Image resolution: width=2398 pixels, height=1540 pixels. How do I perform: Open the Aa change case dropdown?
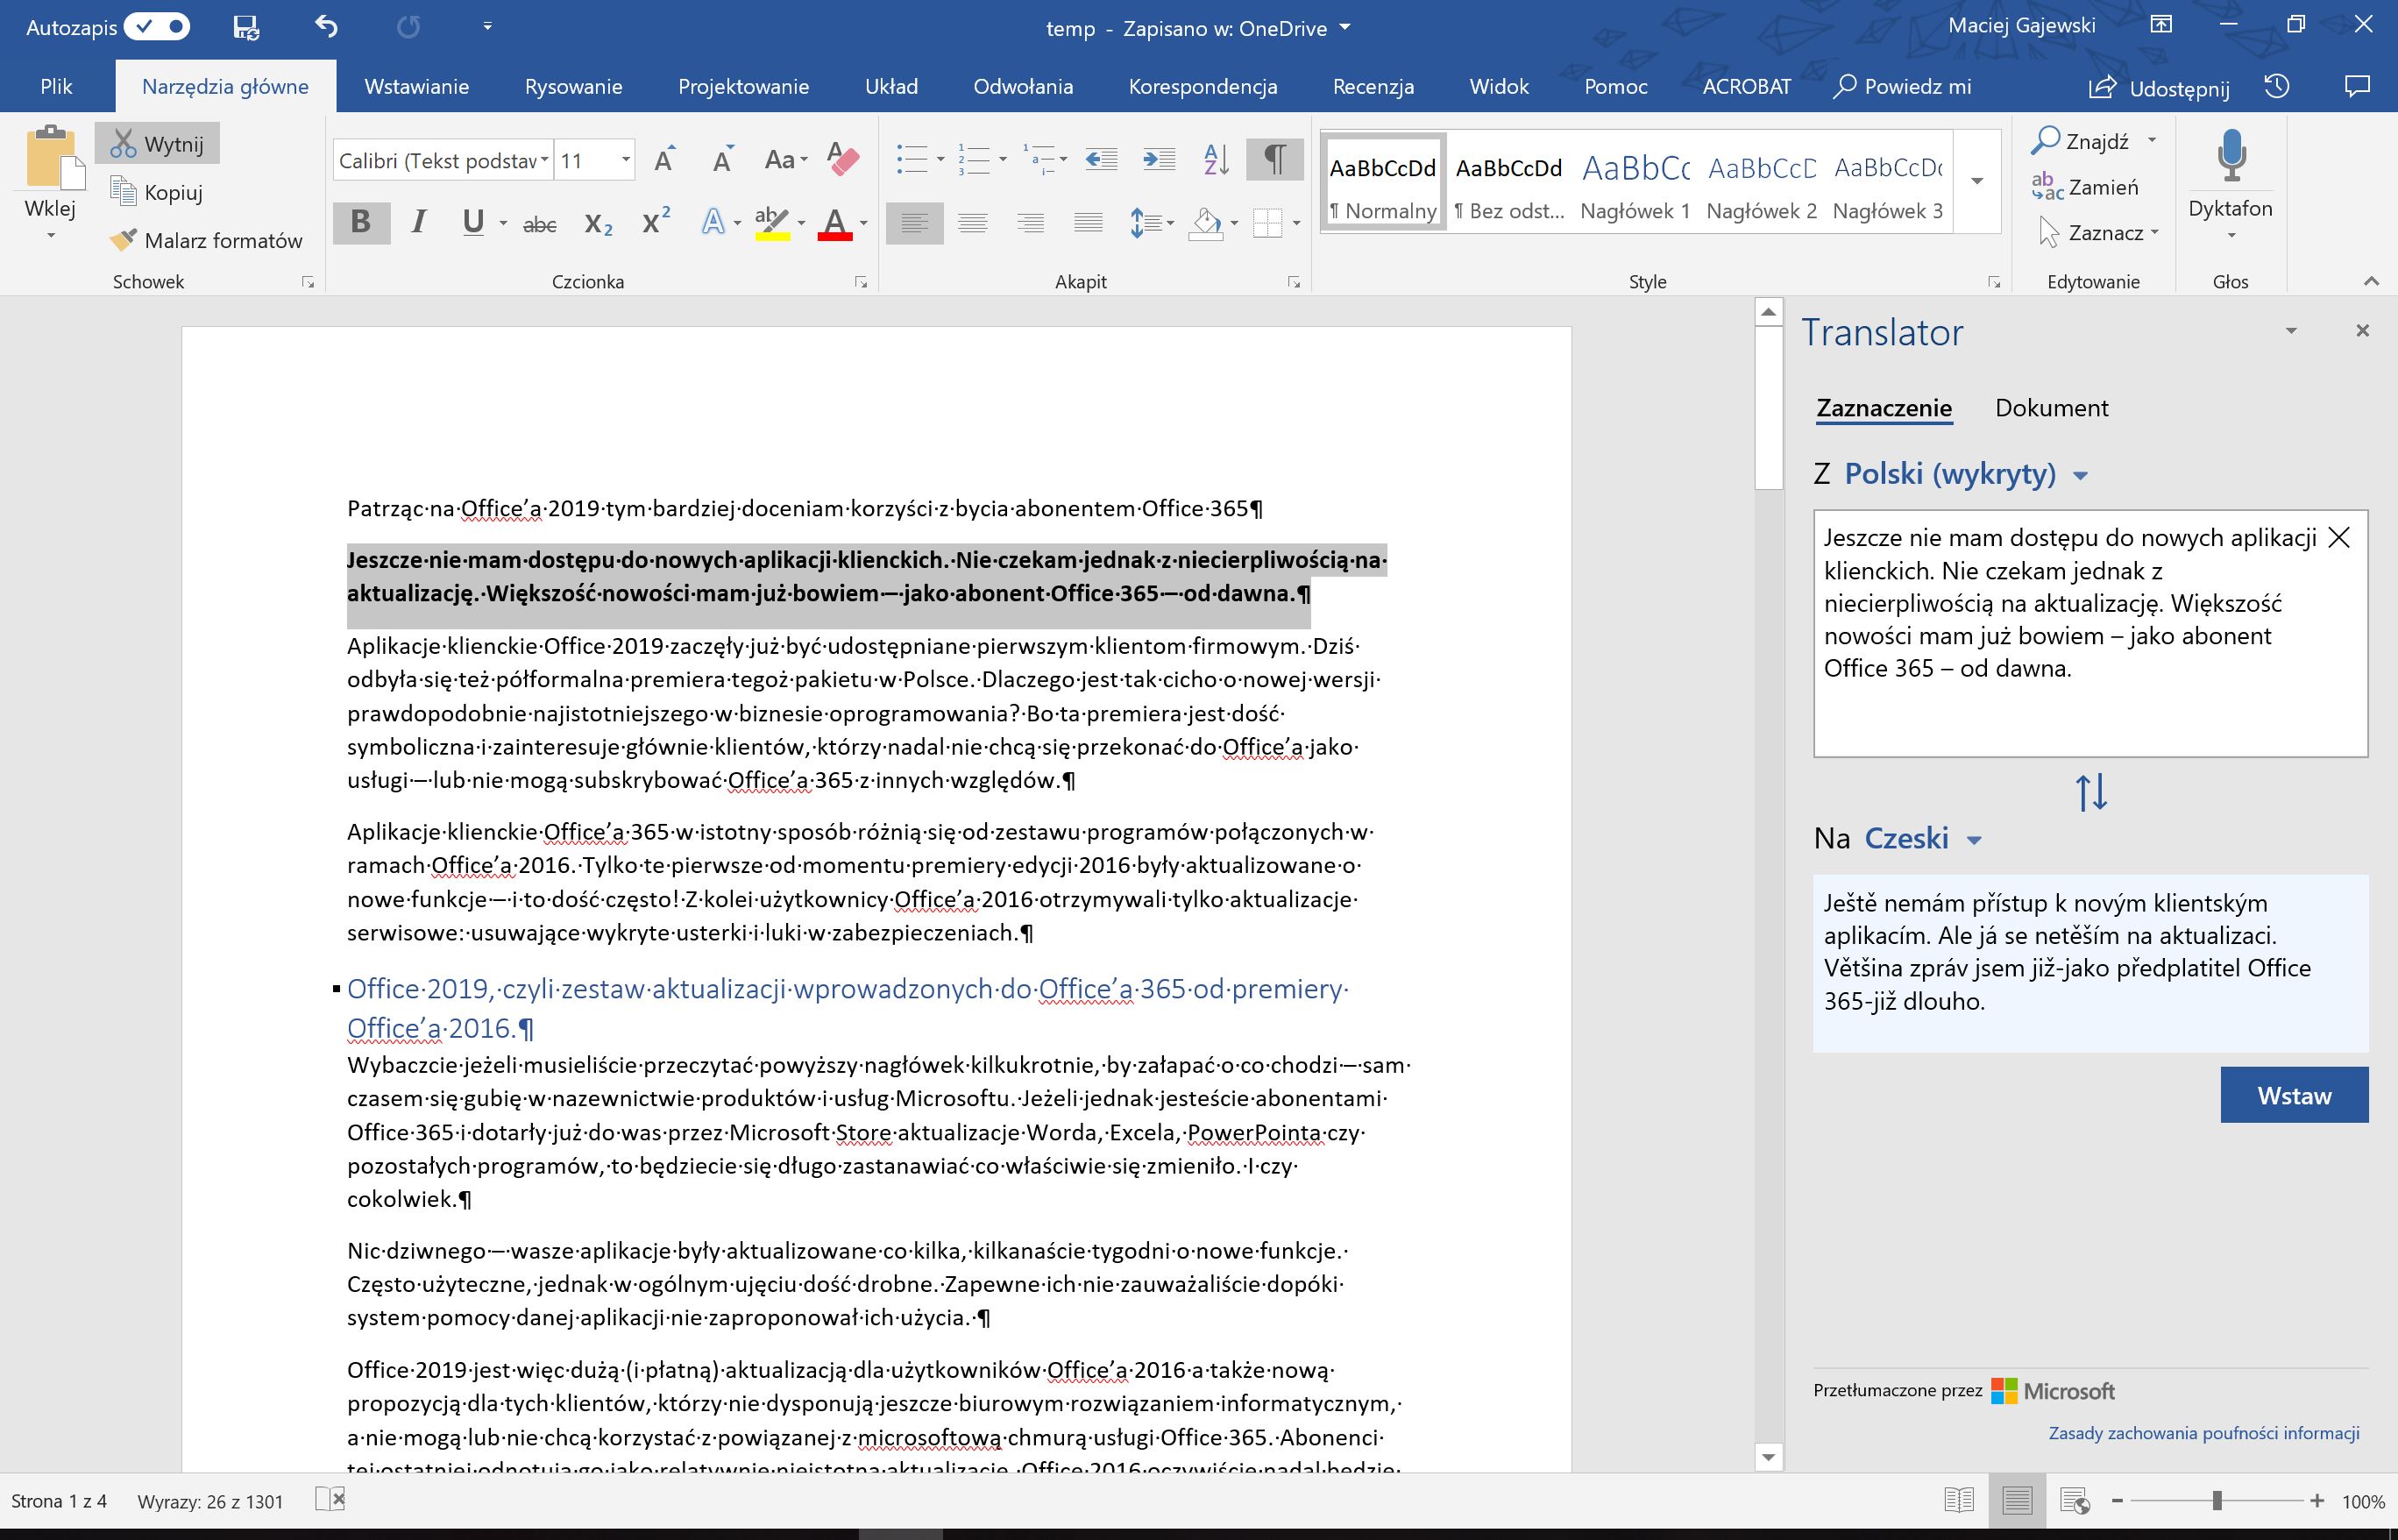(786, 159)
